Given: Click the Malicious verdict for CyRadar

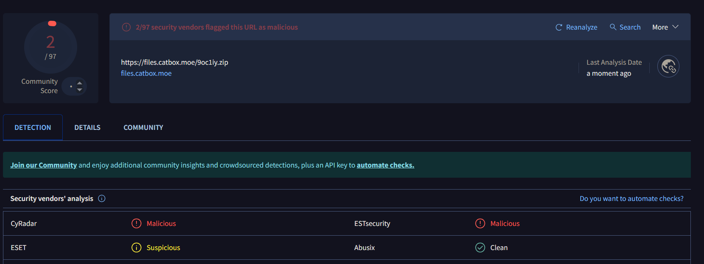Looking at the screenshot, I should pos(161,223).
